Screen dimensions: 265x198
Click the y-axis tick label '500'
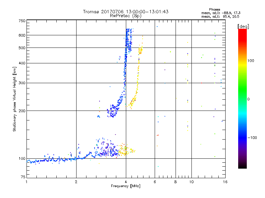click(x=22, y=48)
